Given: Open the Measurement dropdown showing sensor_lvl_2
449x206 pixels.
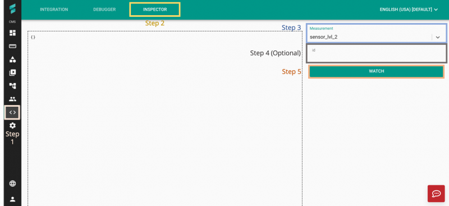Looking at the screenshot, I should pos(376,34).
